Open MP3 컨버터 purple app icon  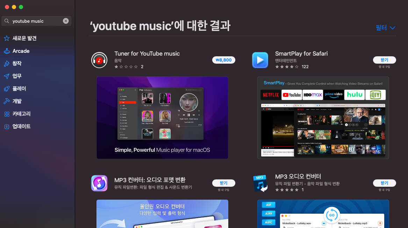tap(99, 183)
